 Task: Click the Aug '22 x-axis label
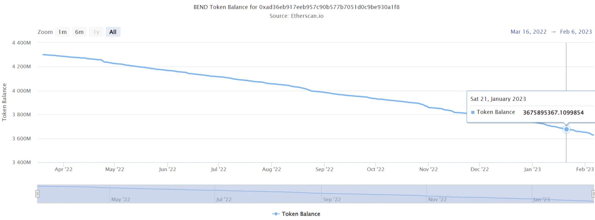tap(271, 169)
